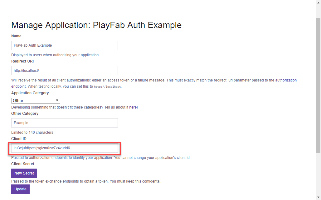Generate a new client secret
The height and width of the screenshot is (200, 321).
[24, 173]
